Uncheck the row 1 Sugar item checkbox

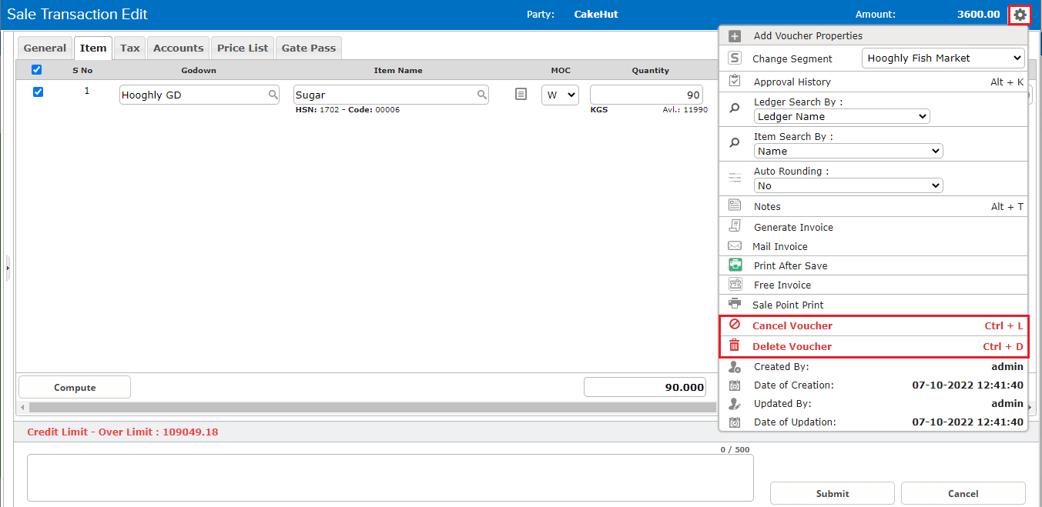pos(38,92)
